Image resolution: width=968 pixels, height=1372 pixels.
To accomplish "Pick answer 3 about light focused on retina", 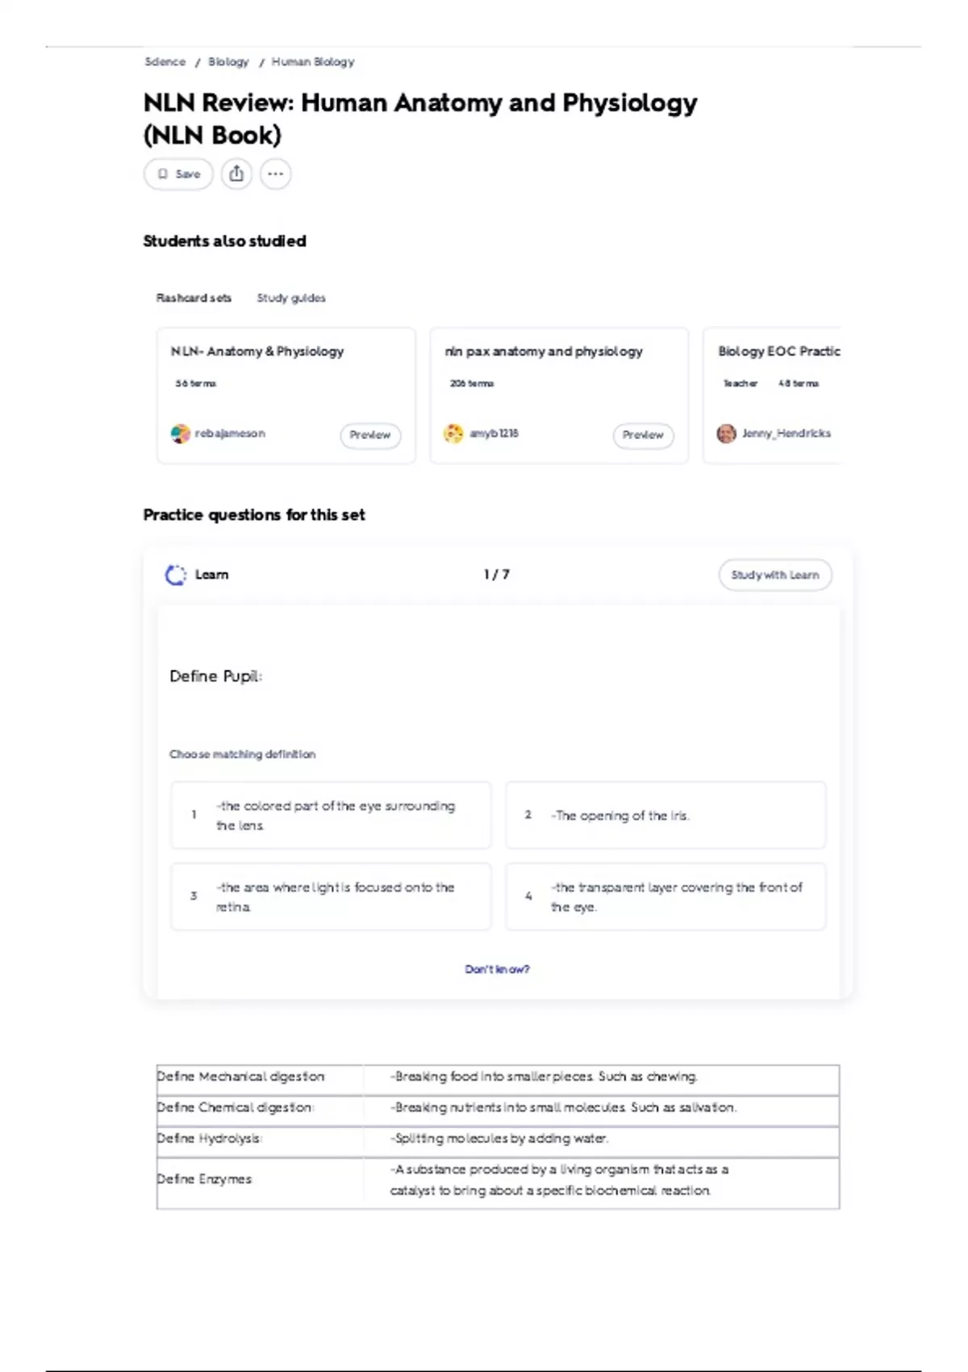I will coord(330,897).
